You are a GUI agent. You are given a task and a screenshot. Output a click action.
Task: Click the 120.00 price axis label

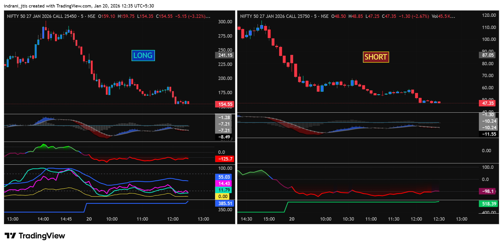click(x=489, y=15)
